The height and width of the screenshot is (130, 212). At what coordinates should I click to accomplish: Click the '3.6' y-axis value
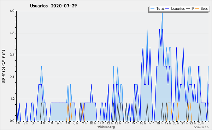pyautogui.click(x=12, y=55)
